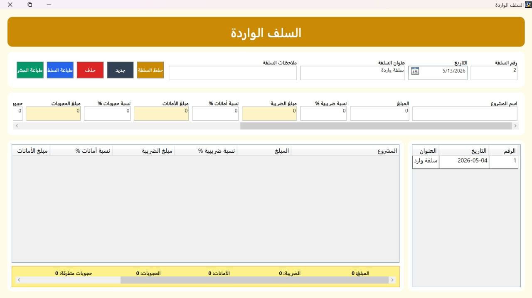
Task: Click the الضريبة: 0 total label
Action: tap(290, 274)
